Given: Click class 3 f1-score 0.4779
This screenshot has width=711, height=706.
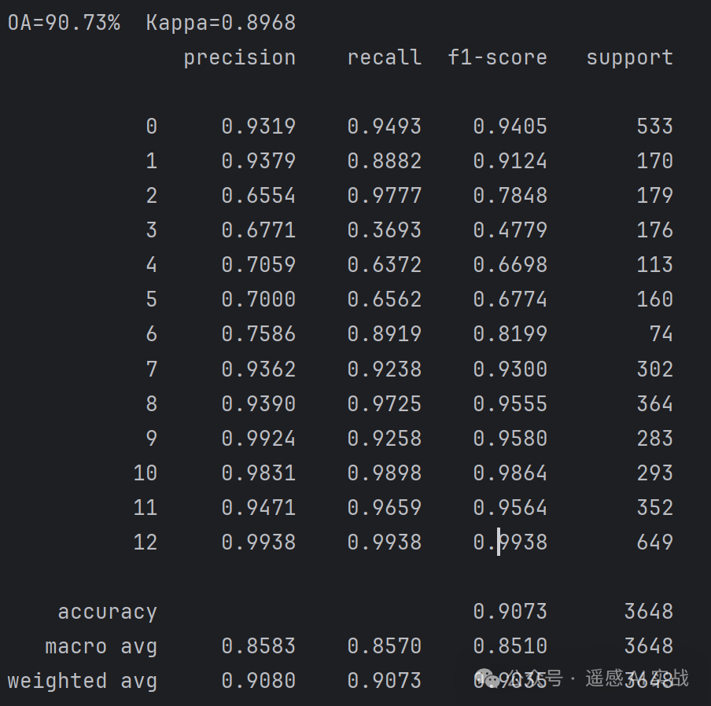Looking at the screenshot, I should [x=510, y=230].
